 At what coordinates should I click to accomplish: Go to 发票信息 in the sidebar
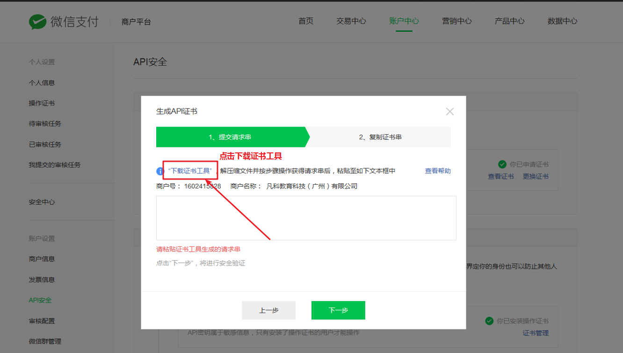[42, 280]
